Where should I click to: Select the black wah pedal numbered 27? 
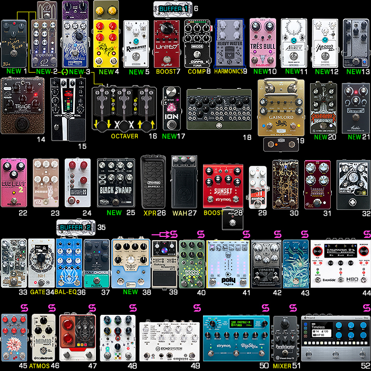pyautogui.click(x=184, y=182)
